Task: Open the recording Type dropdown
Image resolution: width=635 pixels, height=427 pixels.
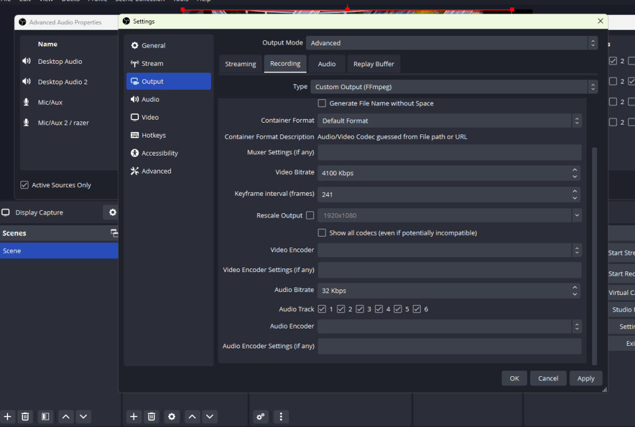Action: point(454,87)
